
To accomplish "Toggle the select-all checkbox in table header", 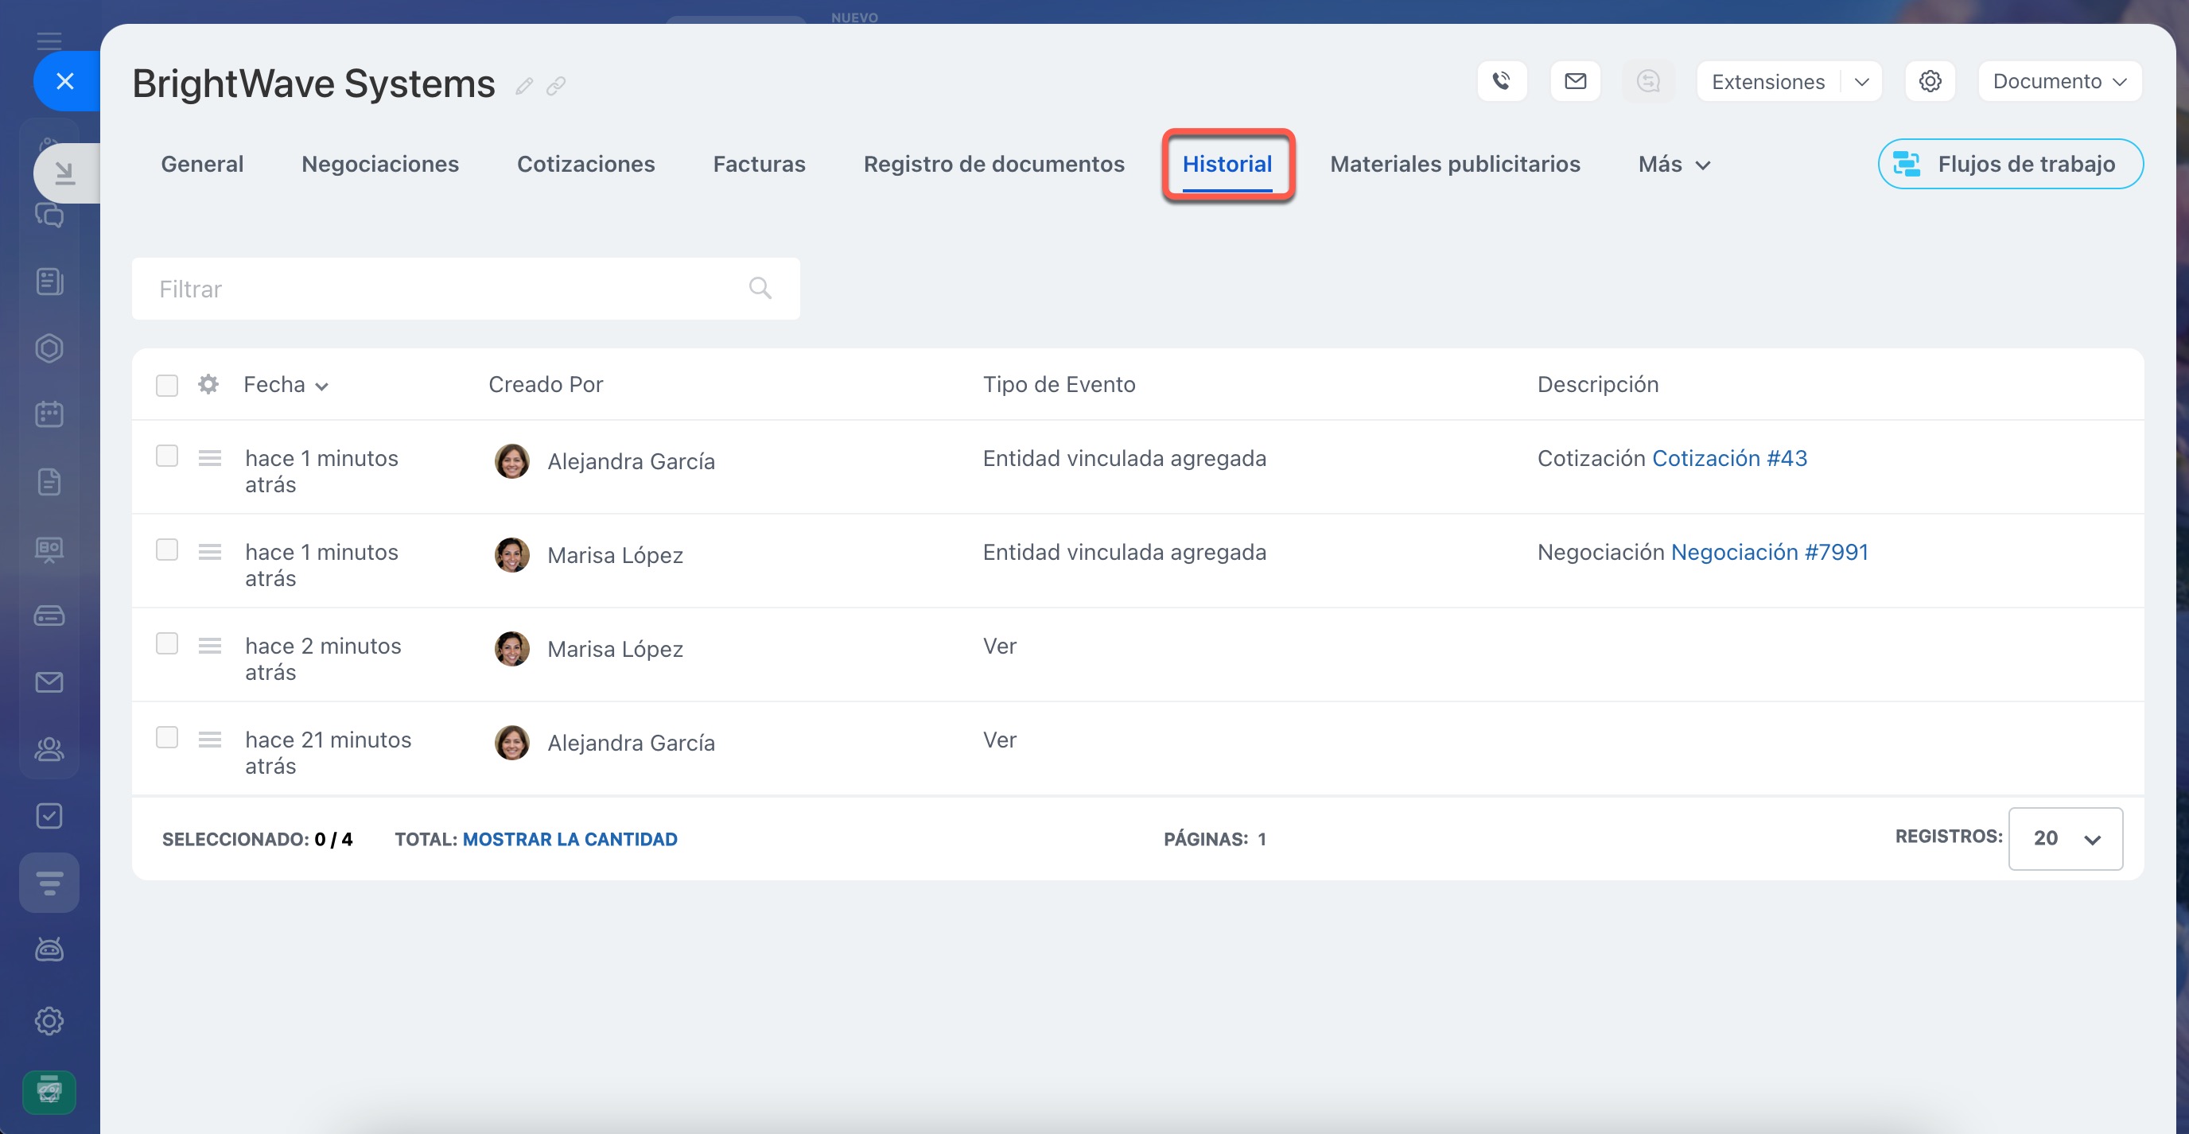I will [x=166, y=386].
